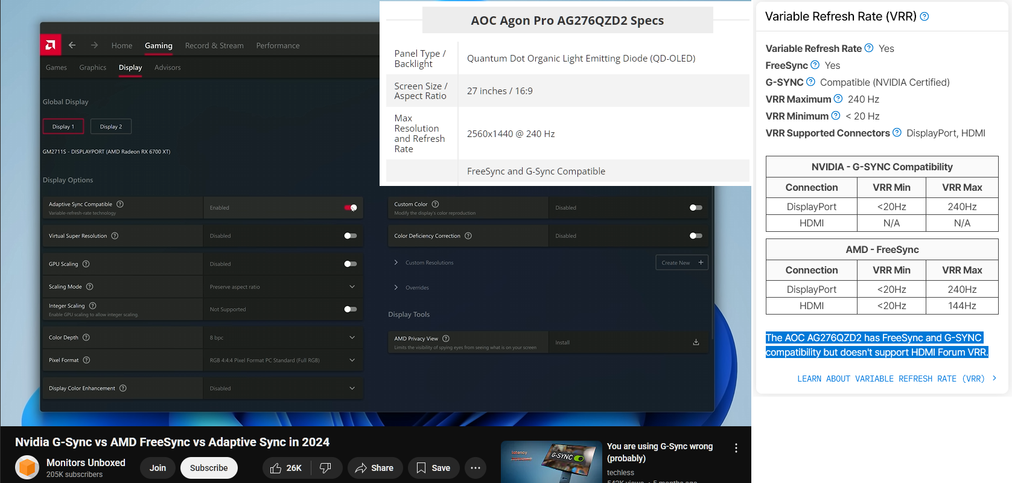Click the AMD logo icon
Viewport: 1012px width, 483px height.
[x=51, y=45]
